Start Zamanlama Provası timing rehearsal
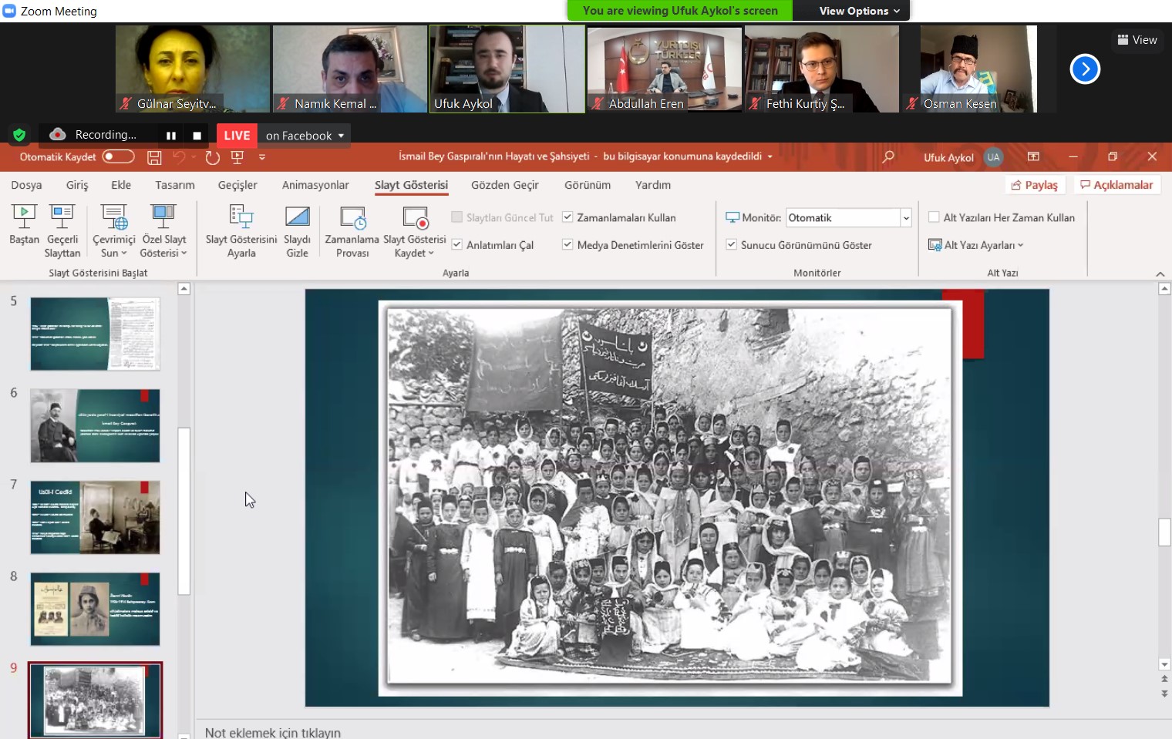Screen dimensions: 1172x739 [352, 217]
